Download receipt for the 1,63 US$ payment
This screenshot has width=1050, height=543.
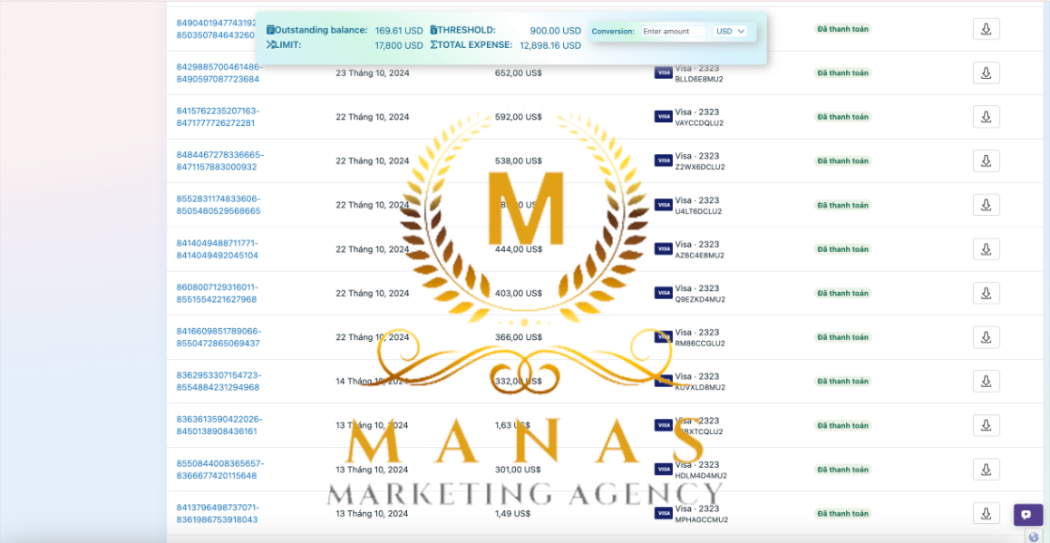(986, 425)
